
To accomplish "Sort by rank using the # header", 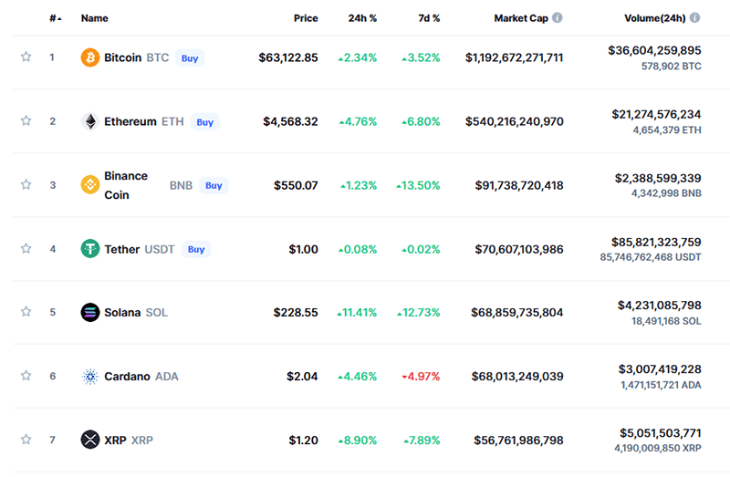I will pyautogui.click(x=56, y=18).
